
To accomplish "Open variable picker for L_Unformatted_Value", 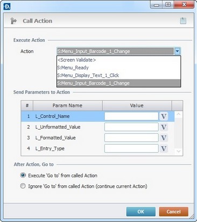I will [x=164, y=127].
